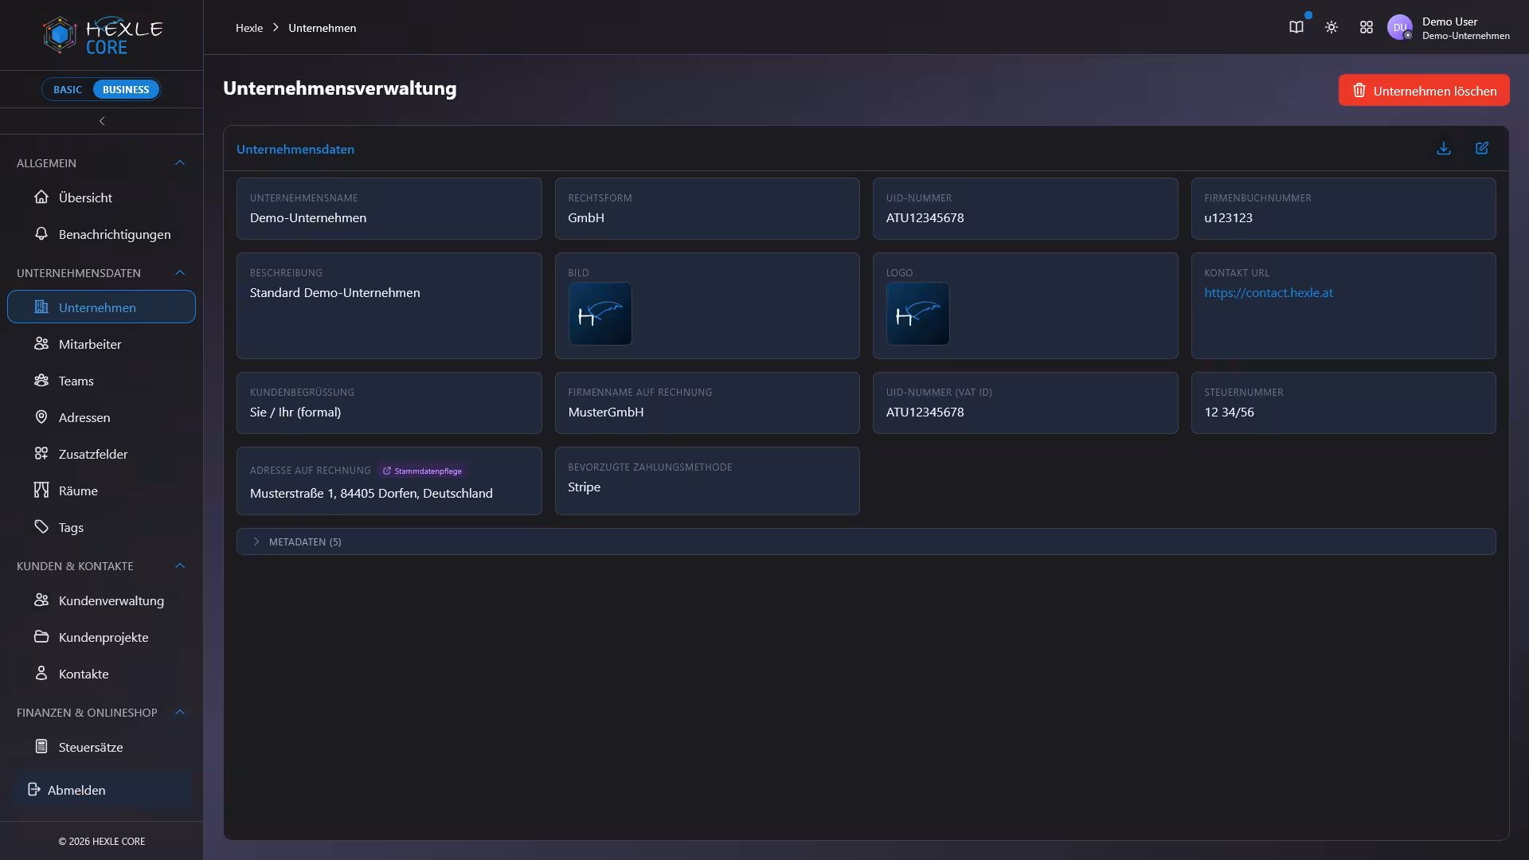Screen dimensions: 1529x860
Task: Click door icon of Räume
Action: pyautogui.click(x=41, y=490)
